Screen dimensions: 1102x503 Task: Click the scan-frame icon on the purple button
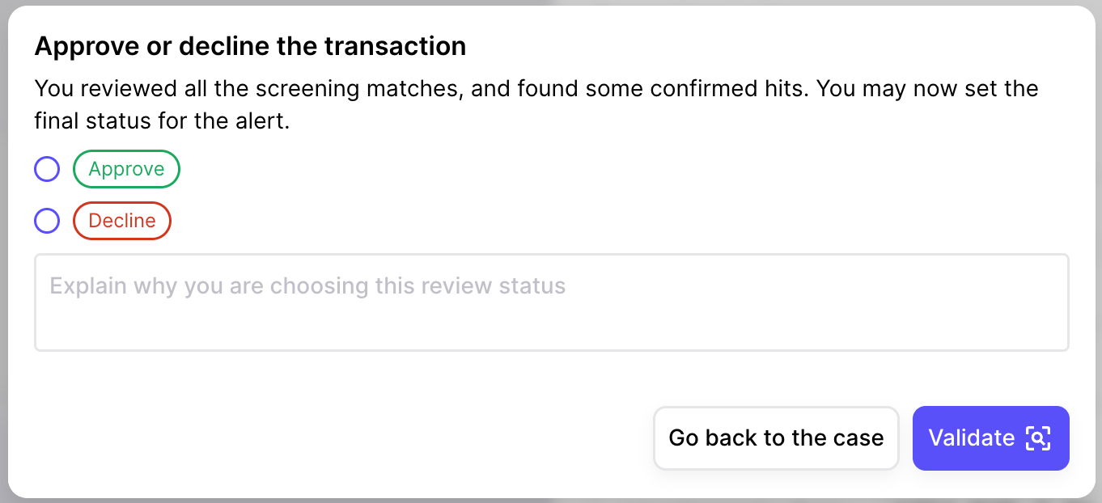coord(1038,438)
